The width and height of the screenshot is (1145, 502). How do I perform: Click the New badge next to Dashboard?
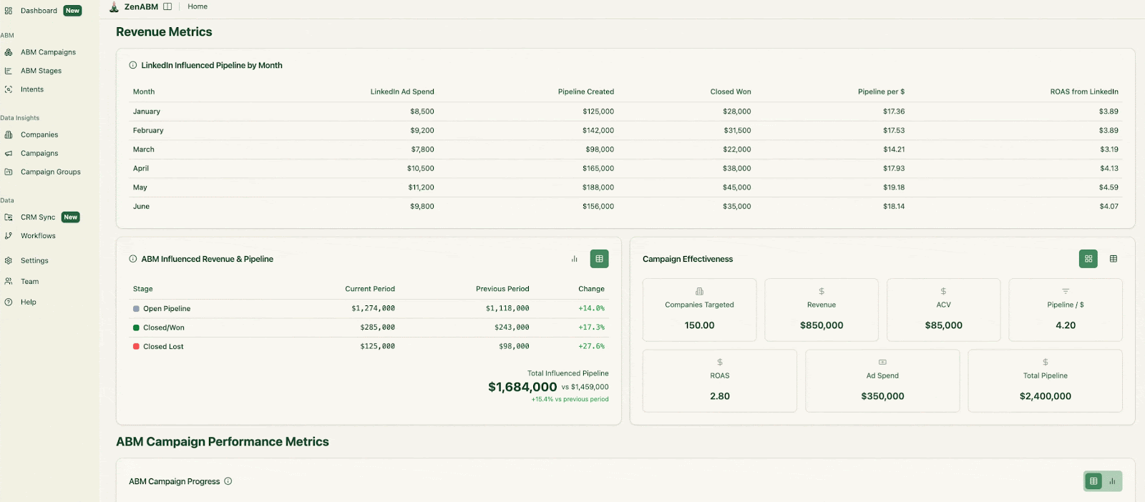[x=73, y=11]
